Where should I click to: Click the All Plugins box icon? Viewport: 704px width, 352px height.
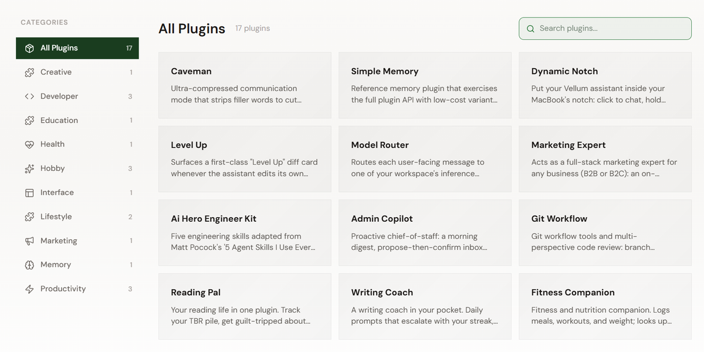tap(29, 48)
